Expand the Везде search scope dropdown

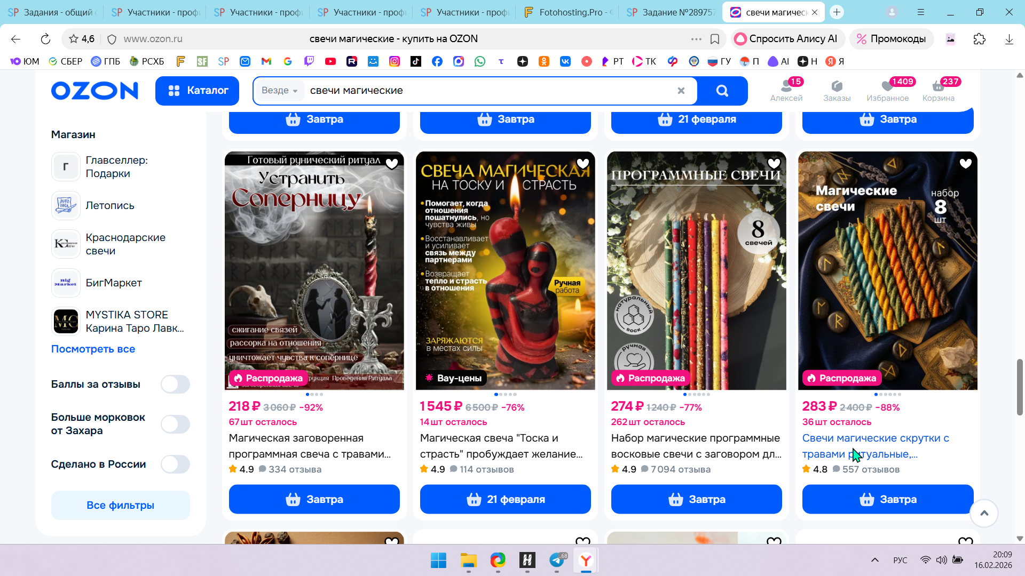pyautogui.click(x=279, y=91)
